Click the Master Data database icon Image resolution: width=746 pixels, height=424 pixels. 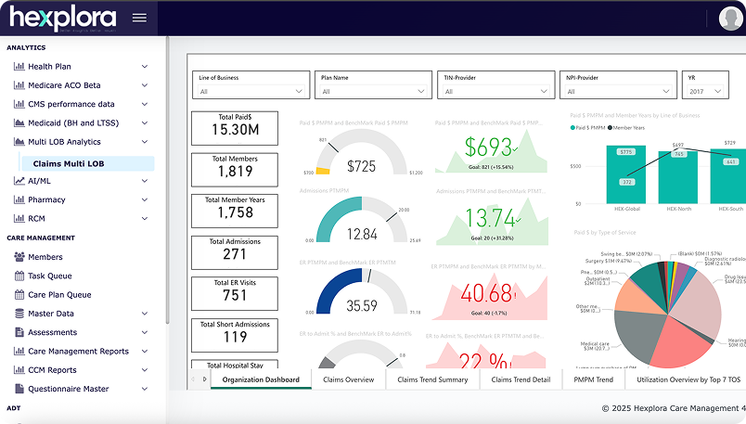pos(19,314)
